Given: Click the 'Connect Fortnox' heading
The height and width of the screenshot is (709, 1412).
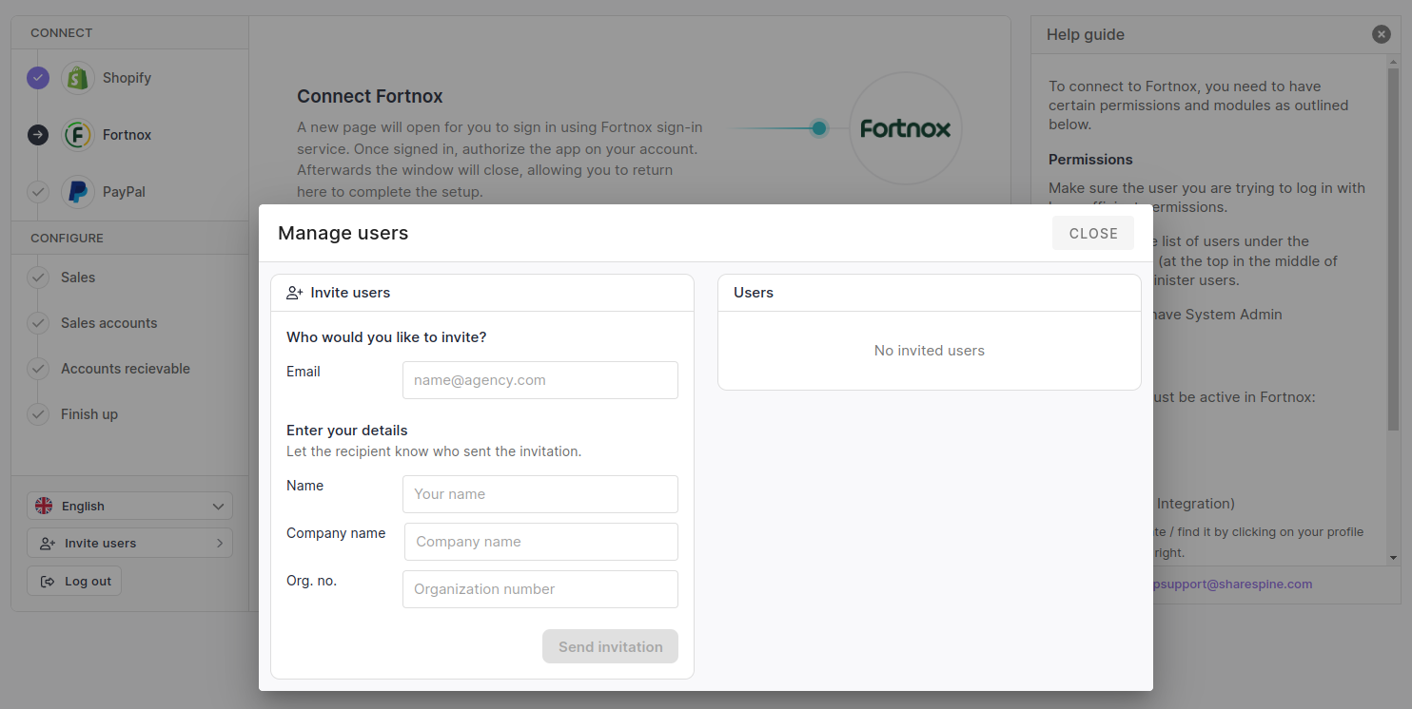Looking at the screenshot, I should click(370, 96).
